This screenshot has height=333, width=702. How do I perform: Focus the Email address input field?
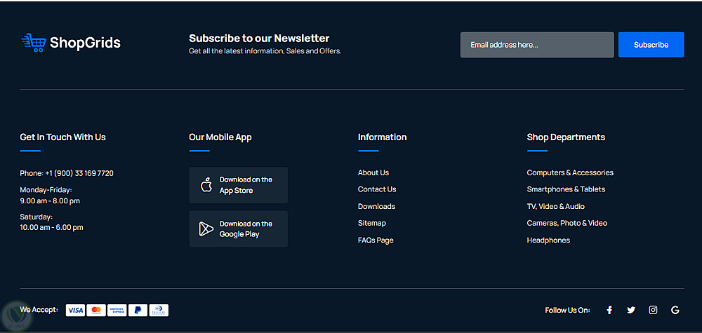pos(537,45)
